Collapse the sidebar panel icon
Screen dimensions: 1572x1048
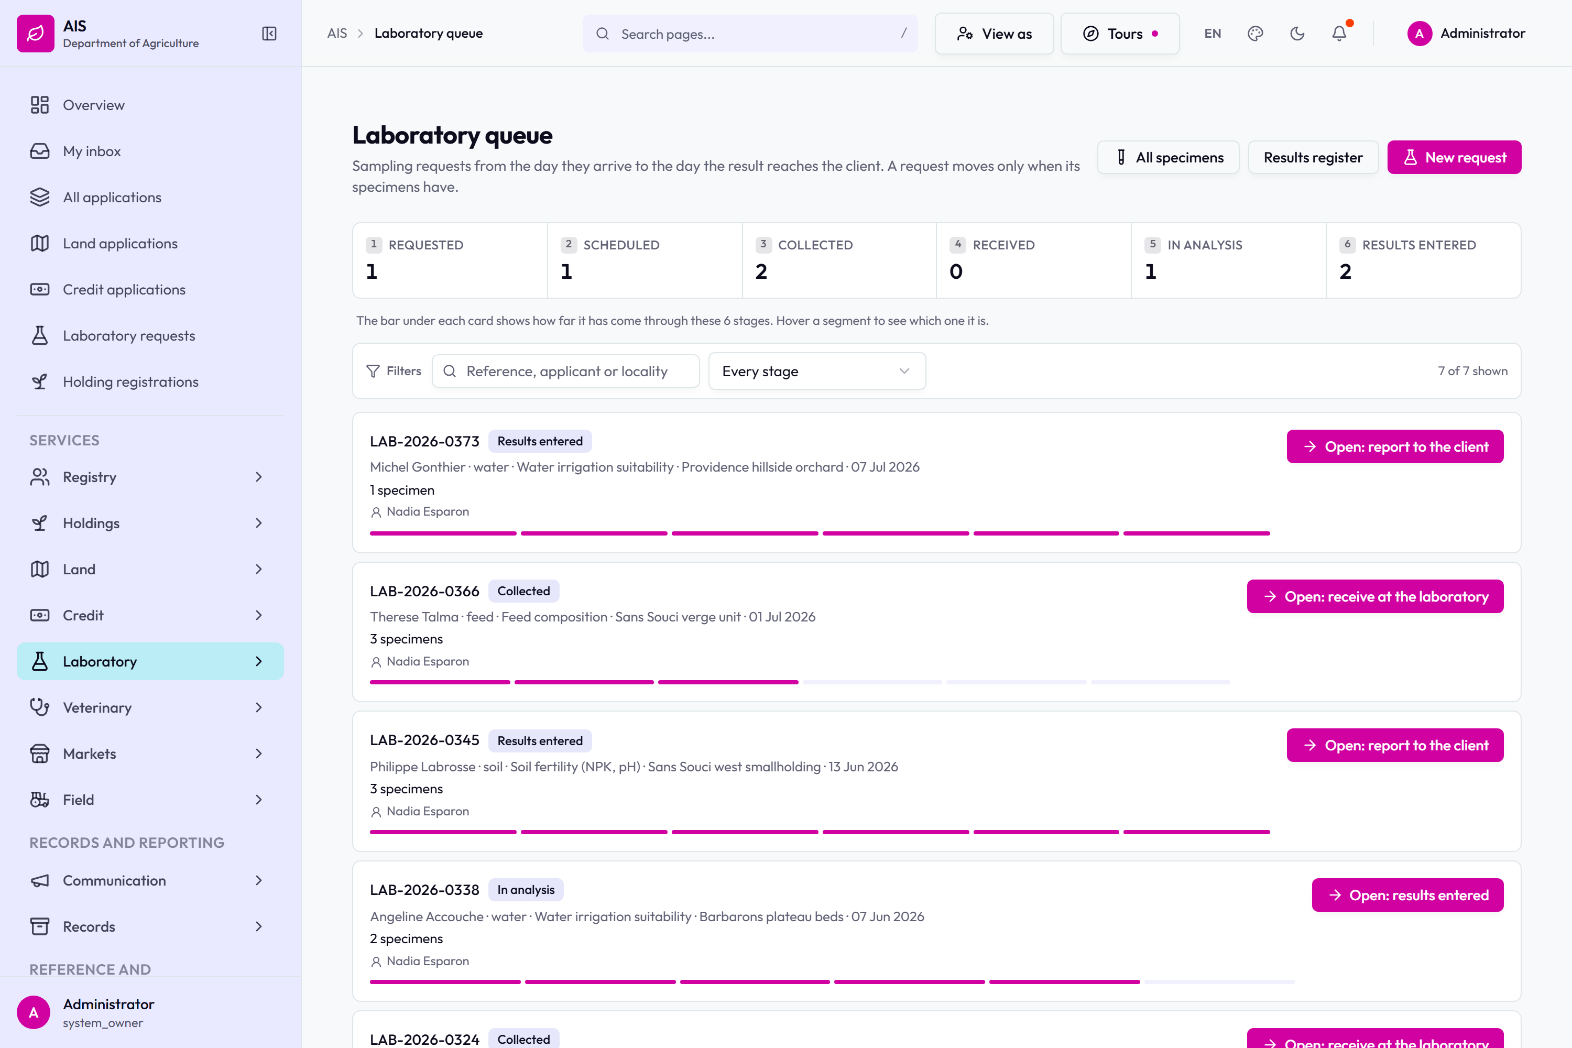269,34
